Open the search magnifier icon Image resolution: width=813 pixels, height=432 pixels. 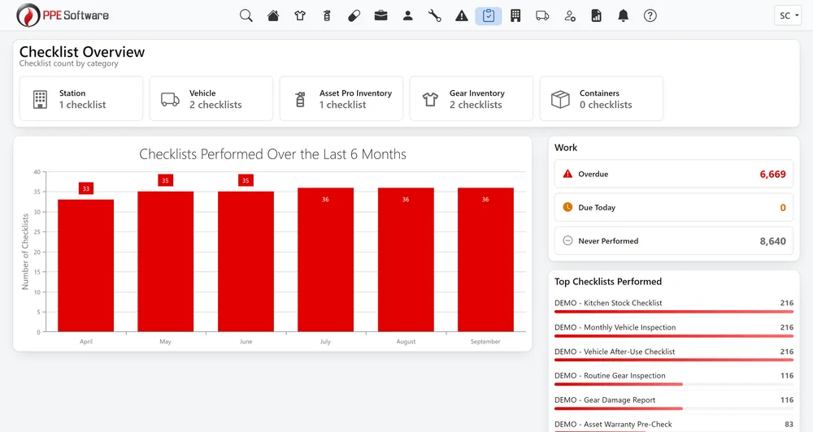pos(246,16)
